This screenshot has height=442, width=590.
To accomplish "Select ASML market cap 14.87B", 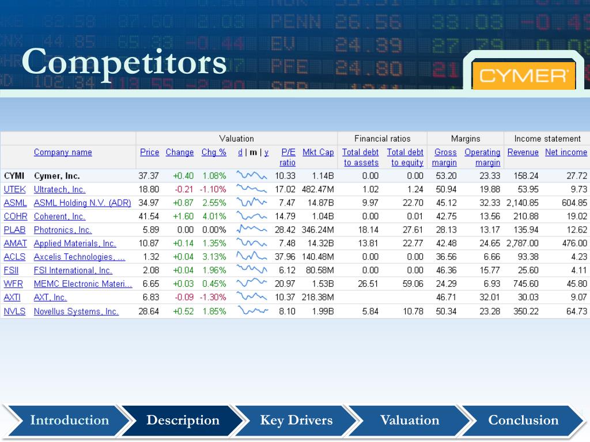I will (x=320, y=203).
